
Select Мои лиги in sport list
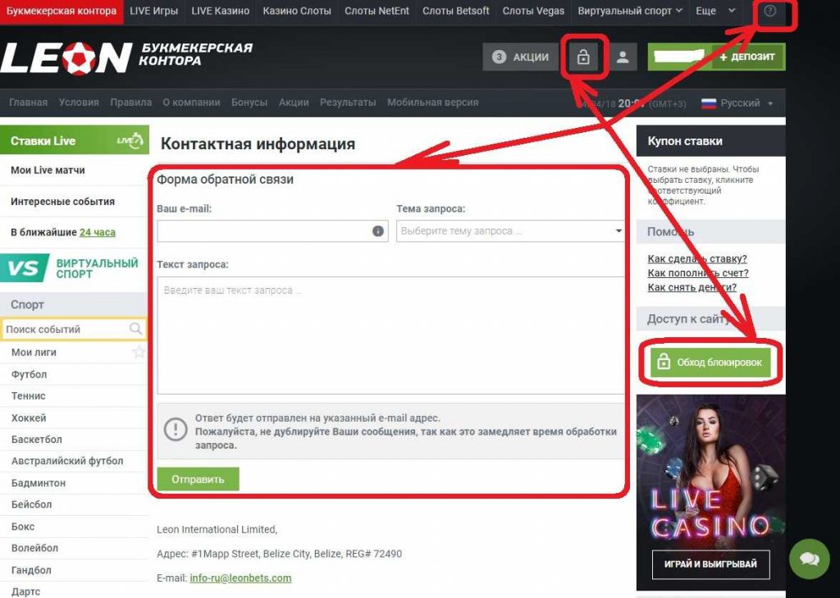click(x=34, y=353)
